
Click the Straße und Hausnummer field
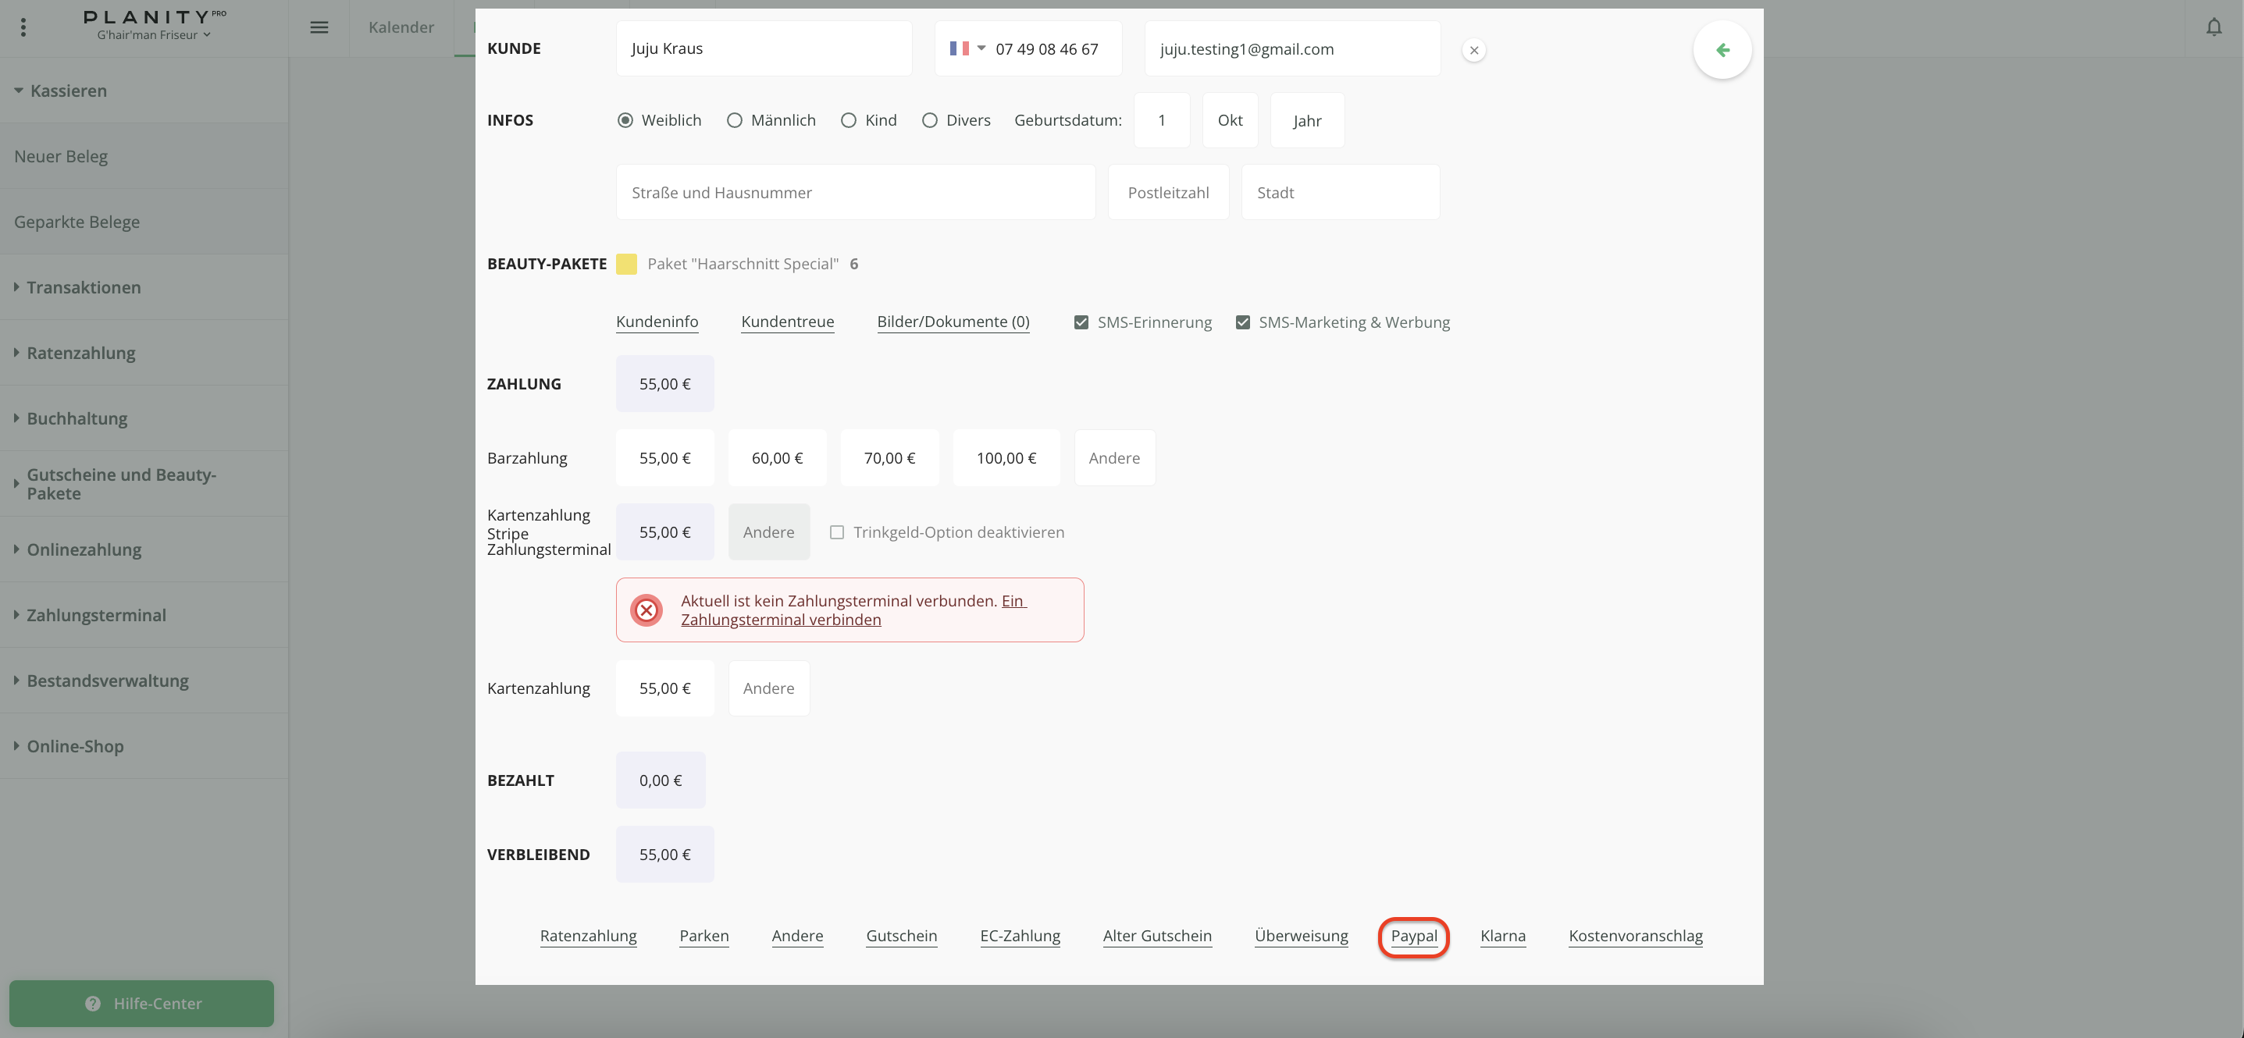[x=854, y=193]
